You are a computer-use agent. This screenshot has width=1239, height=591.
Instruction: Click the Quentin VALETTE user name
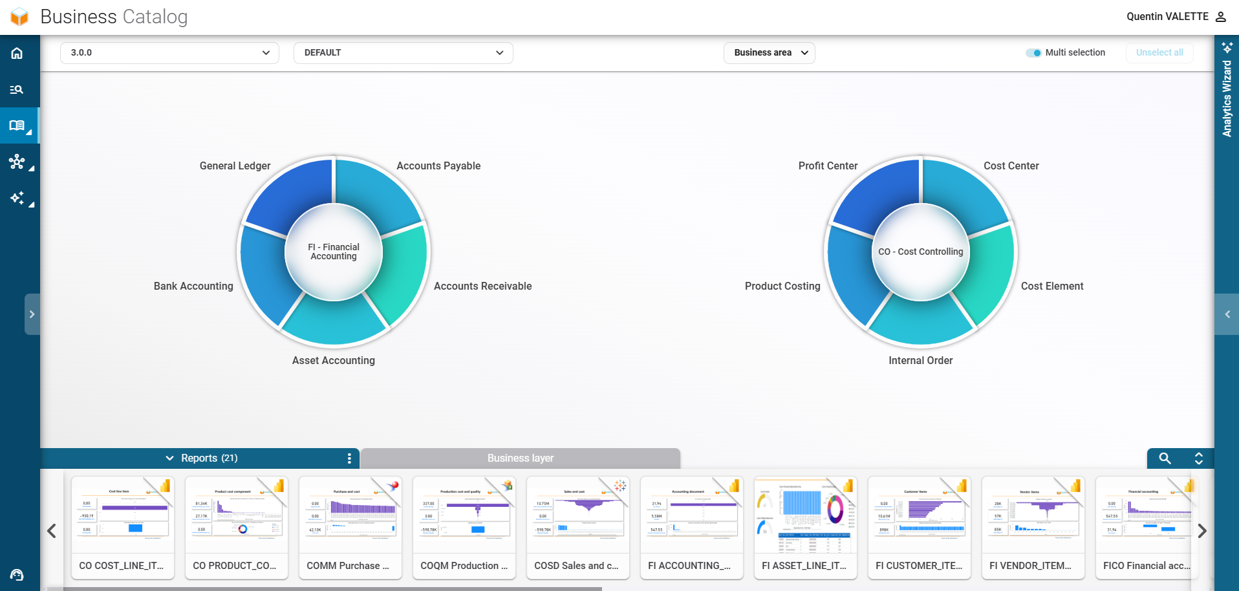click(x=1167, y=17)
